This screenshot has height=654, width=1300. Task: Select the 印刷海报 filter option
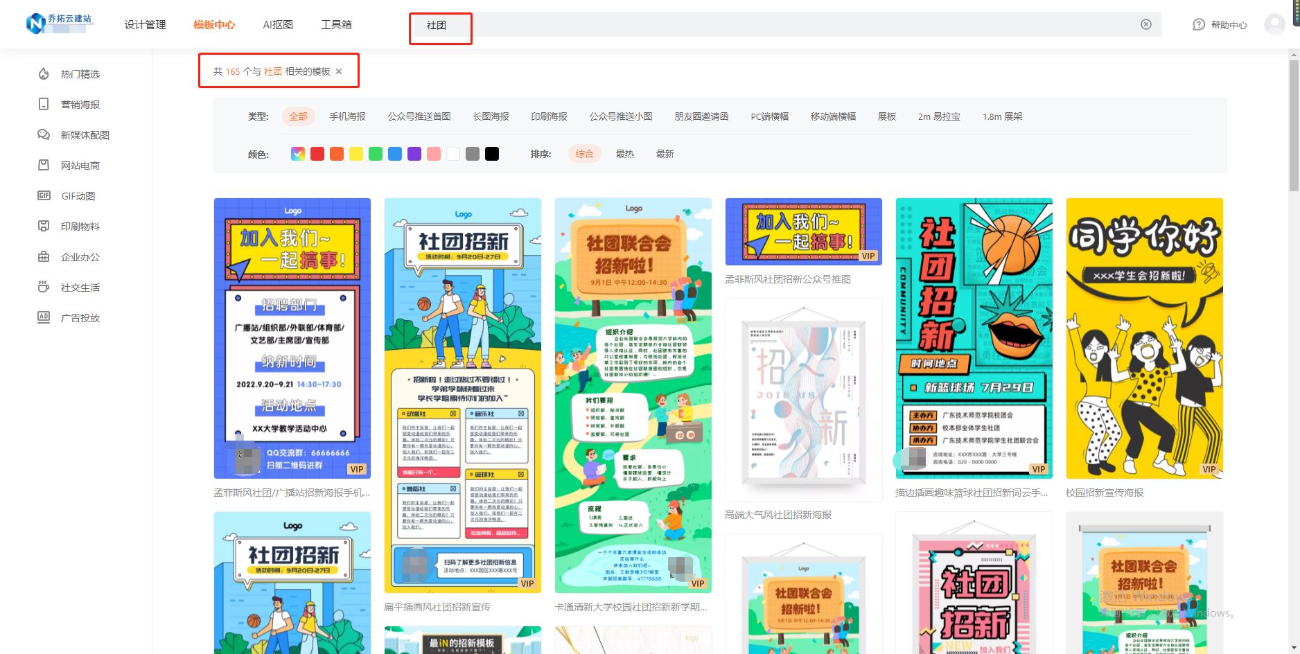(x=549, y=116)
